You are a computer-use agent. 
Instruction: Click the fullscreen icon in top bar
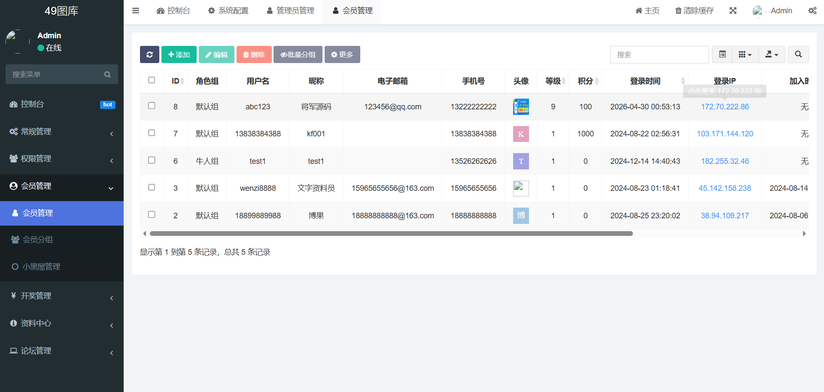733,11
